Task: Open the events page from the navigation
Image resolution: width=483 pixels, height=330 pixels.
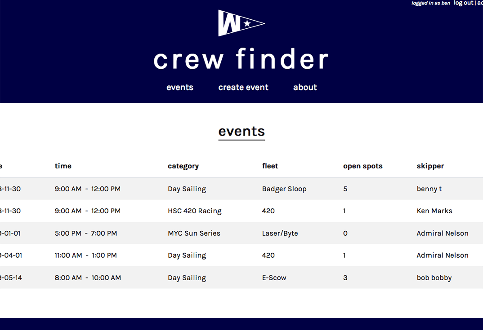Action: coord(179,87)
